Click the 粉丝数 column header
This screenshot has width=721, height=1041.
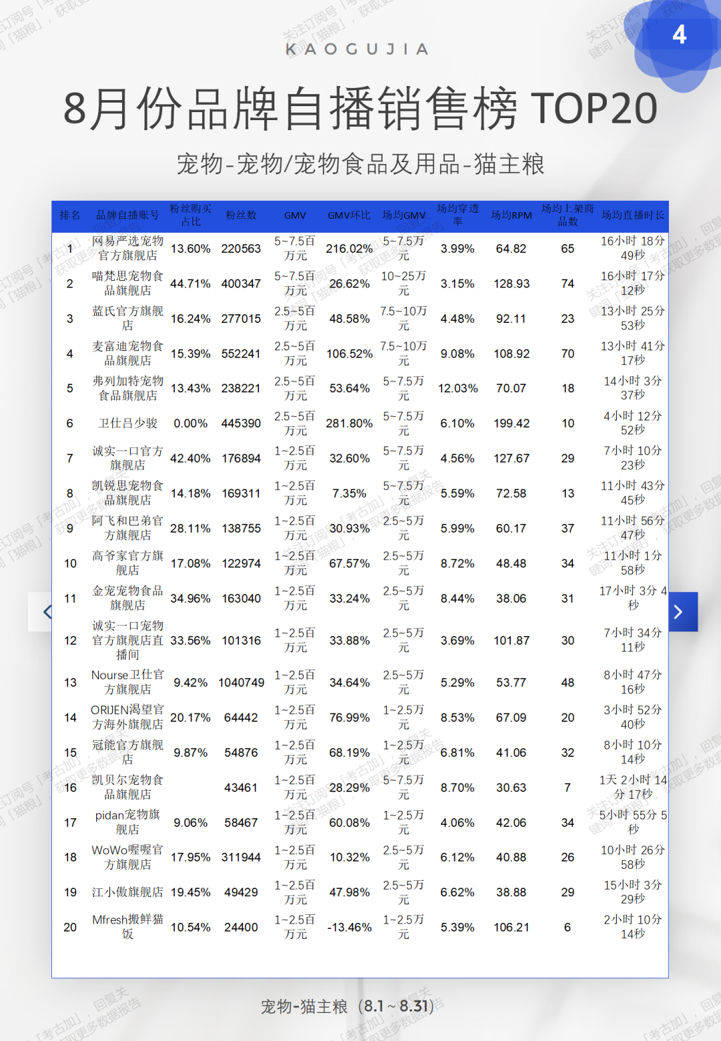pos(241,216)
